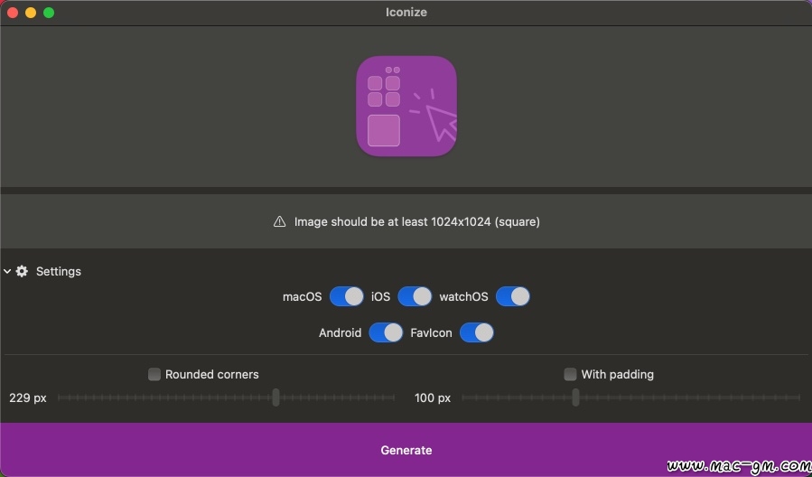Check the With padding checkbox
812x477 pixels.
click(x=570, y=374)
